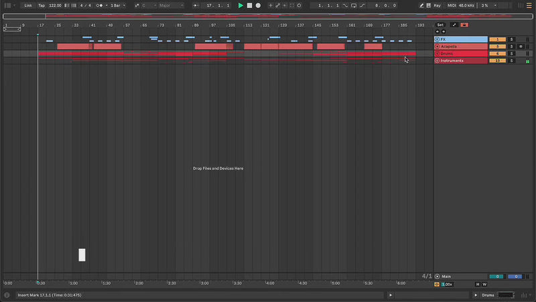Jump to the previous locator arrow
Viewport: 536px width, 302px height.
[437, 32]
